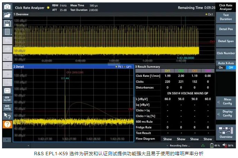Click the full-screen display frame icon

click(7, 91)
